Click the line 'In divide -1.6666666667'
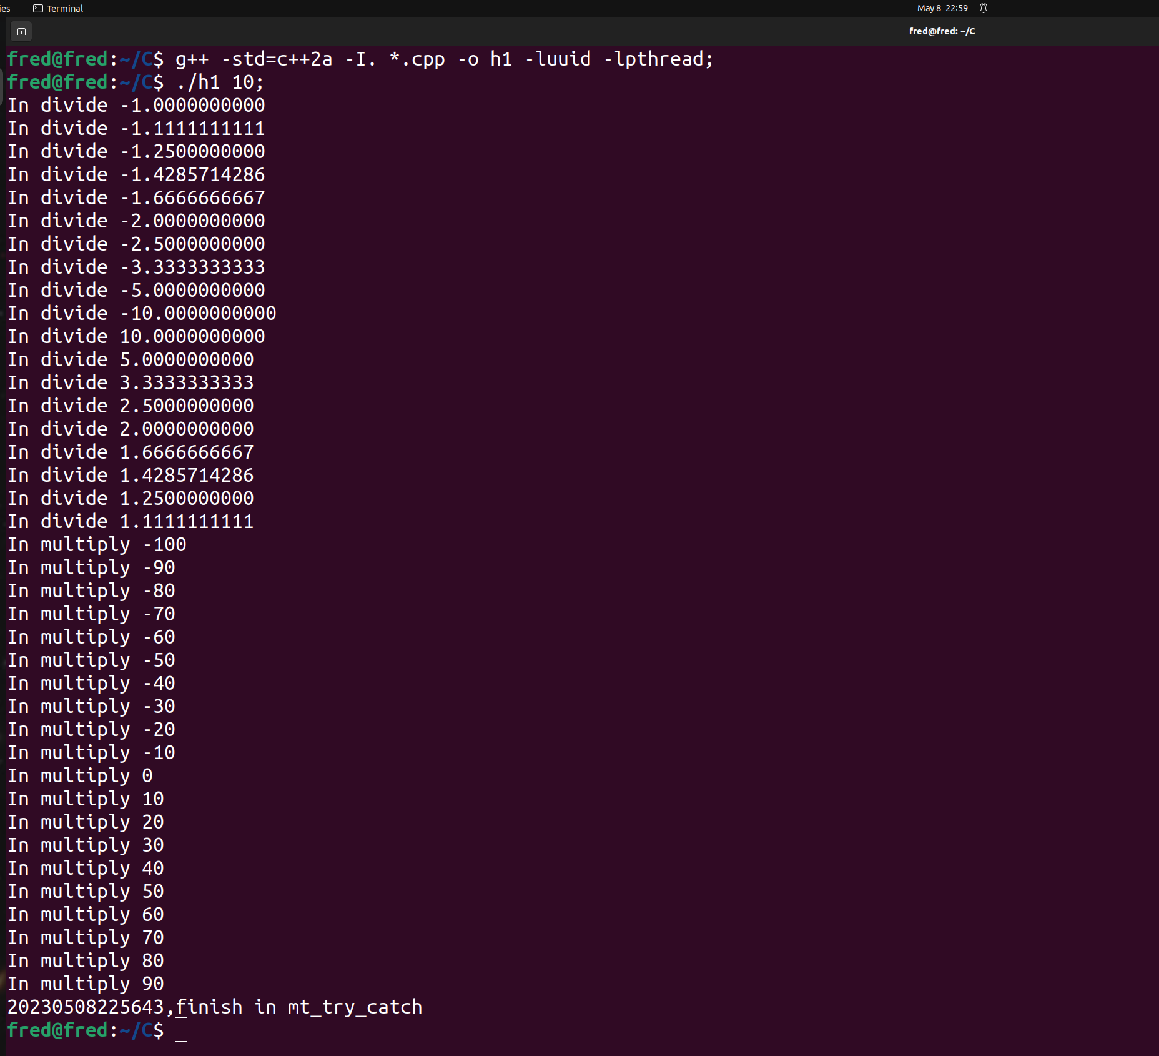1159x1056 pixels. click(x=136, y=197)
